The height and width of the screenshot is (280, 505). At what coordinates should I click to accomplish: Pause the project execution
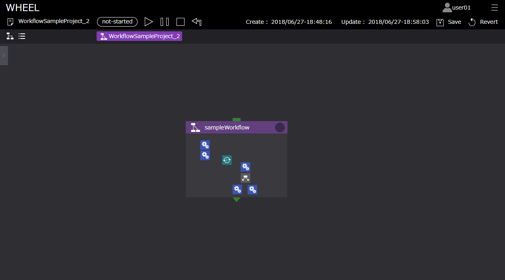165,22
